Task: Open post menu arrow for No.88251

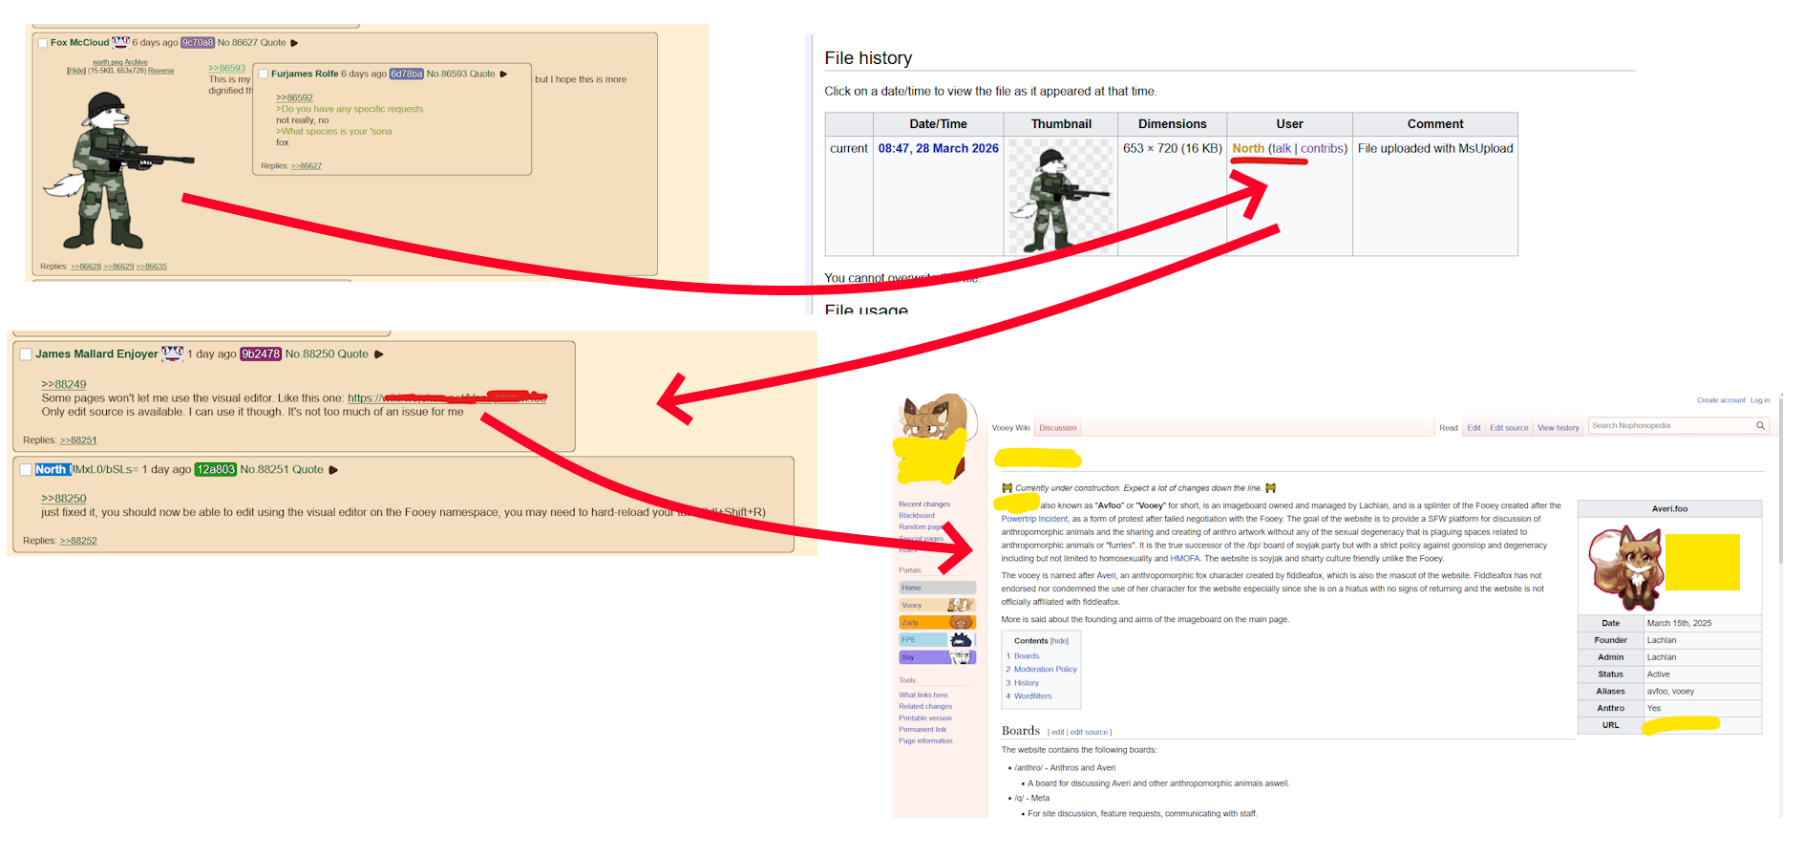Action: point(333,470)
